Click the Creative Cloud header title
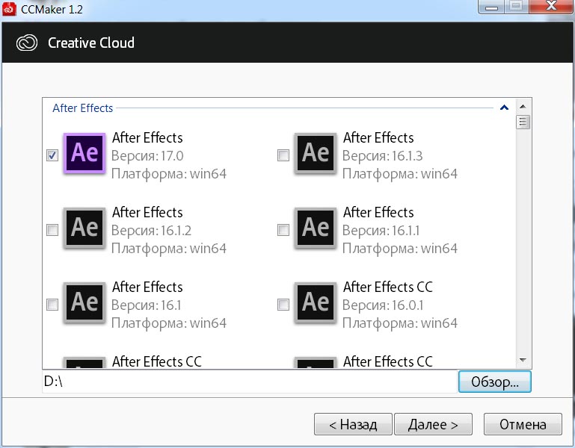Image resolution: width=575 pixels, height=448 pixels. tap(91, 43)
